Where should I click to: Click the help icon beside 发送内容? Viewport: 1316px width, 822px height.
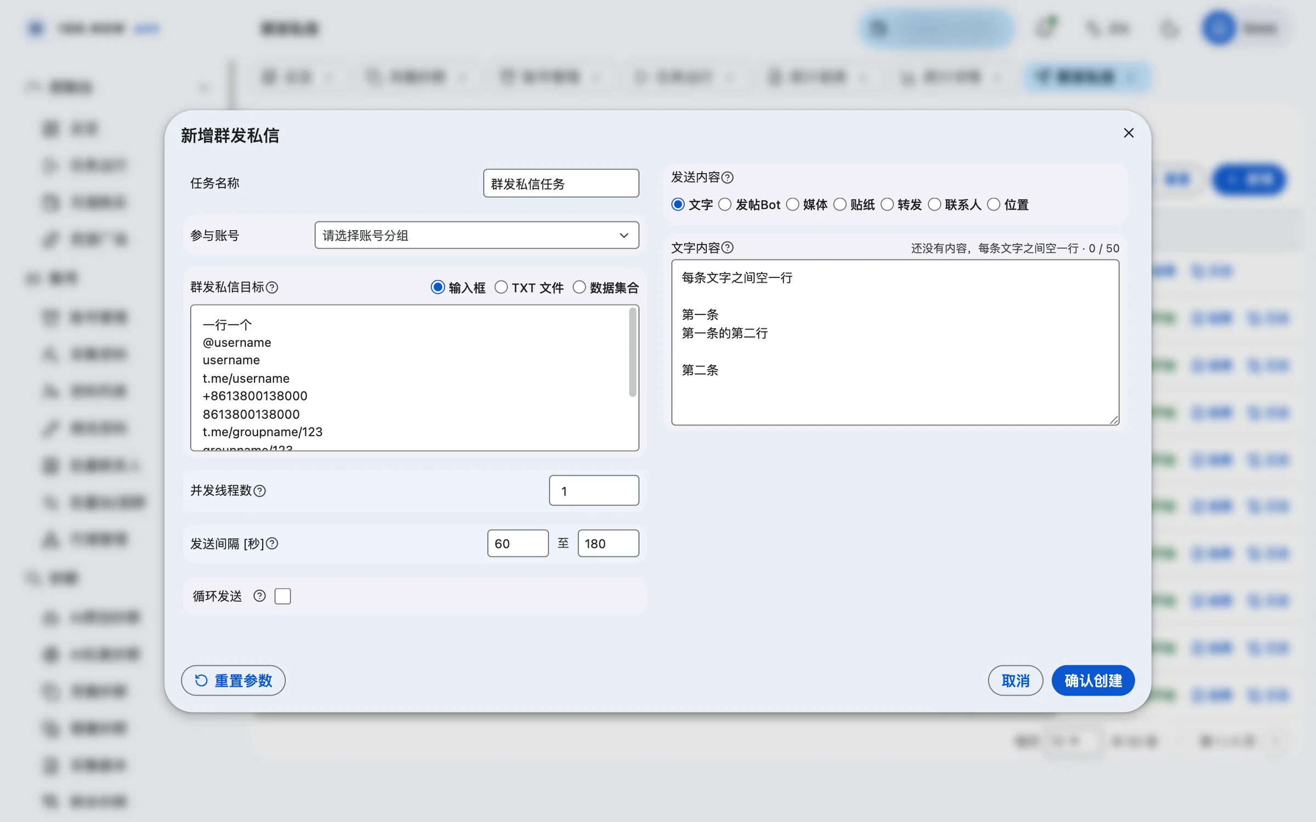point(727,178)
